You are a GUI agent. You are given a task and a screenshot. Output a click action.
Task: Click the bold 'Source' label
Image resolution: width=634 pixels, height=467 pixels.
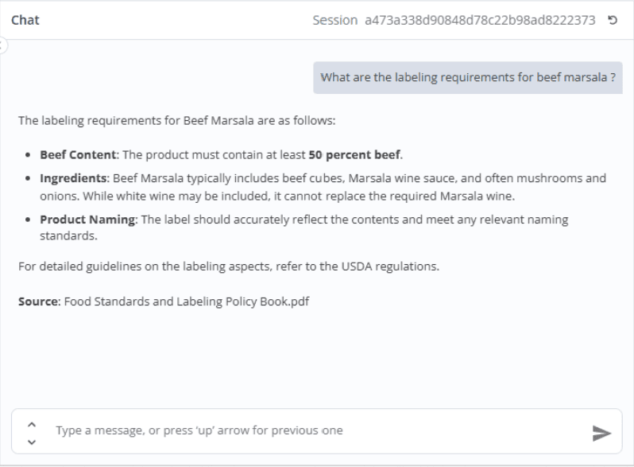point(38,302)
